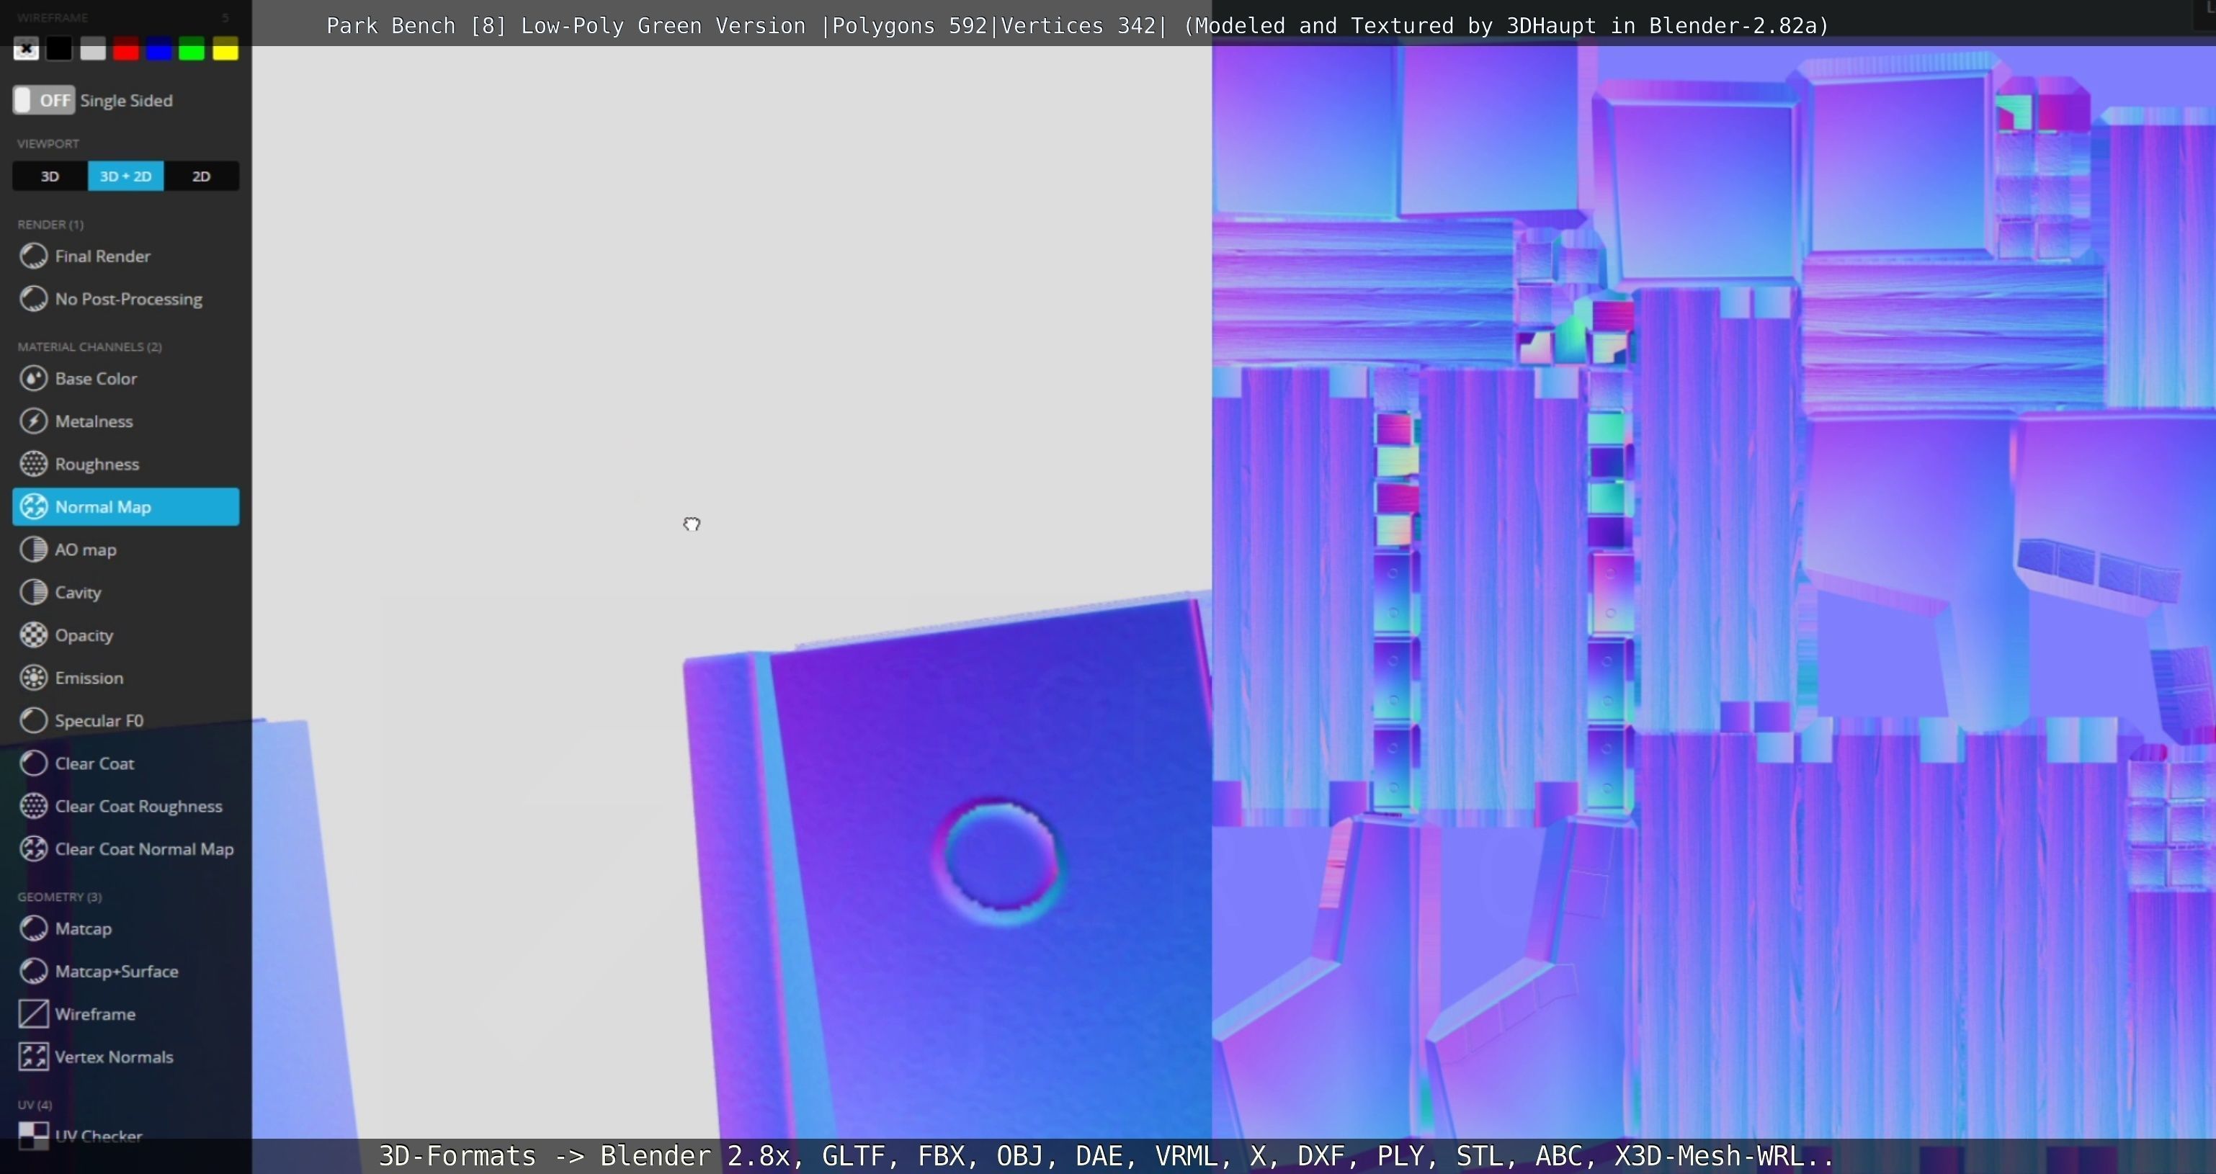This screenshot has height=1174, width=2216.
Task: Select the Final Render icon
Action: [34, 256]
